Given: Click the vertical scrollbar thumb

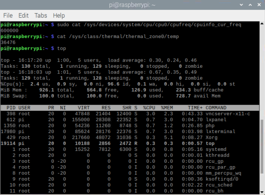Looking at the screenshot, I should click(262, 147).
